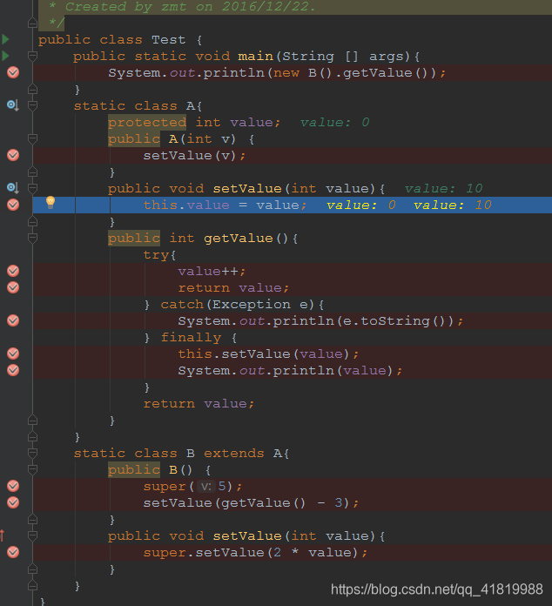Click the protected keyword on the value field
Image resolution: width=552 pixels, height=606 pixels.
tap(147, 123)
